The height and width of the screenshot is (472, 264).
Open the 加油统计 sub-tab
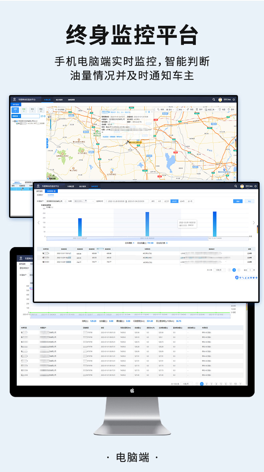[x=40, y=195]
